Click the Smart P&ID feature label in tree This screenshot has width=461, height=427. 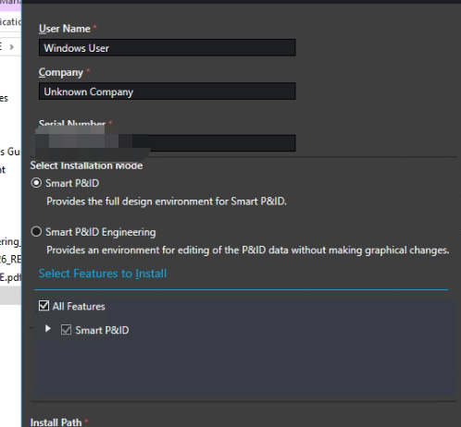click(x=102, y=330)
